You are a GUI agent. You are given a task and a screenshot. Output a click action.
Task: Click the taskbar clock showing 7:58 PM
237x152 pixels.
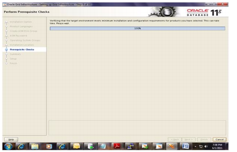pyautogui.click(x=217, y=146)
